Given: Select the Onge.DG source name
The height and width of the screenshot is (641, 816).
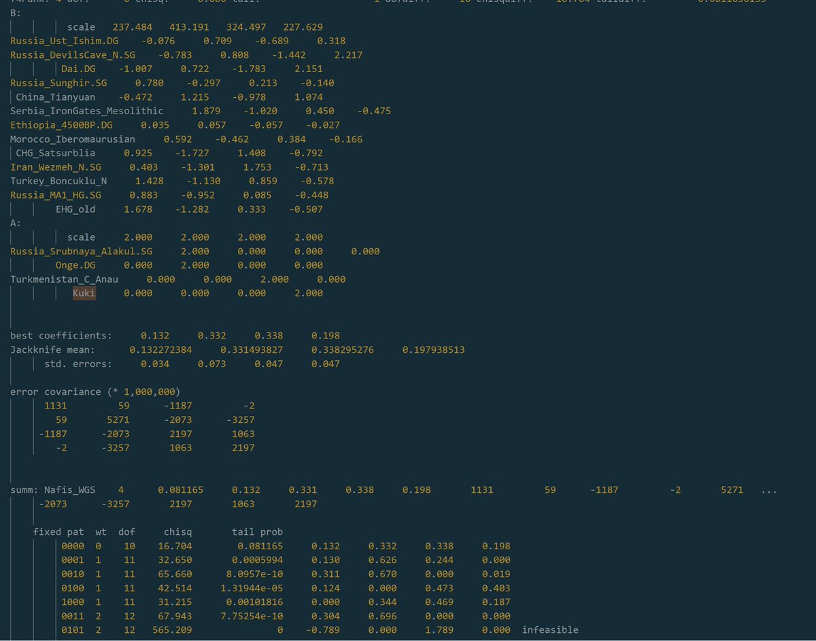Looking at the screenshot, I should 75,265.
